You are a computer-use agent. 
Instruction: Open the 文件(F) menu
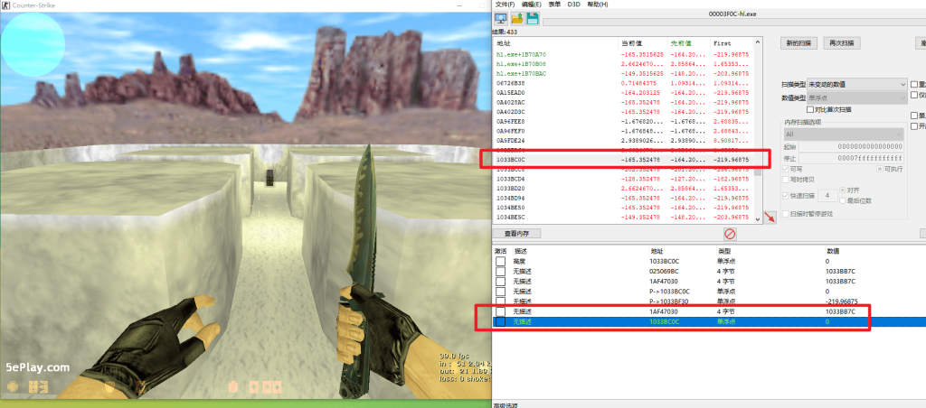(x=505, y=5)
